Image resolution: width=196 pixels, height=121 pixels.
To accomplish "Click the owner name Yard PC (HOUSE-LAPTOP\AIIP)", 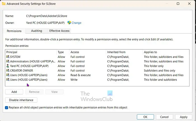I will (x=45, y=23).
